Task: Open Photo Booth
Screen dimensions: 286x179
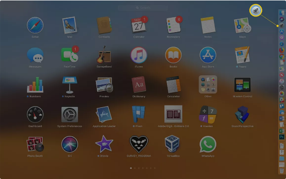Action: [x=35, y=144]
